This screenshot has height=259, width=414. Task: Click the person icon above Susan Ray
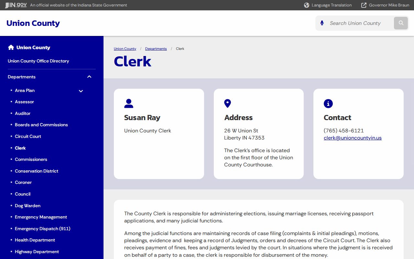tap(129, 104)
